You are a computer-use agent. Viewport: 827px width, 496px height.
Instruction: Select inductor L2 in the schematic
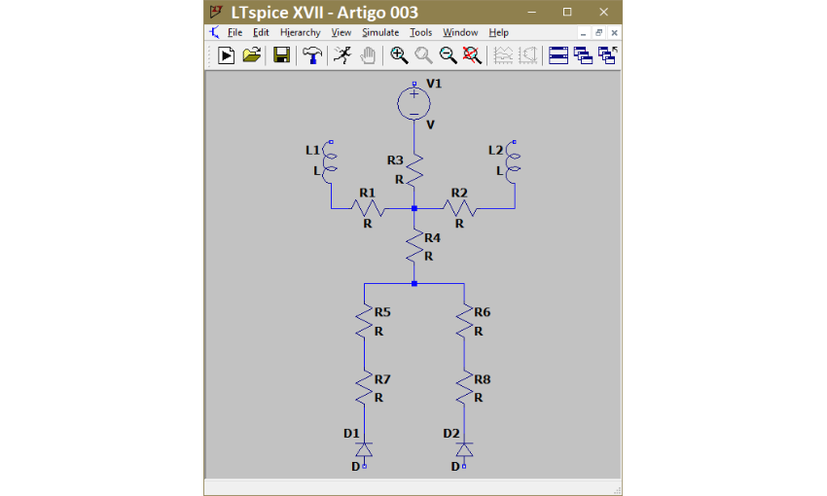click(x=513, y=162)
